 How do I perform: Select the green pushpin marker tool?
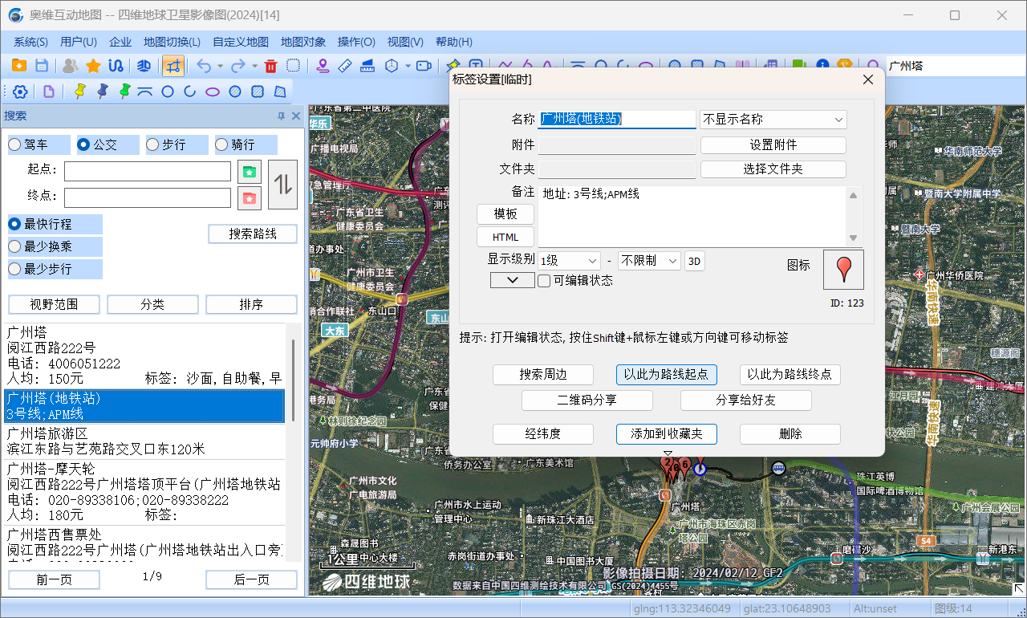[124, 91]
